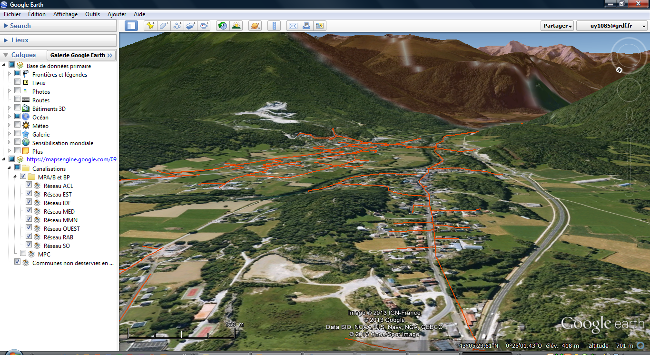Click the move joystick control
Screen dimensions: 650x355
tap(629, 89)
